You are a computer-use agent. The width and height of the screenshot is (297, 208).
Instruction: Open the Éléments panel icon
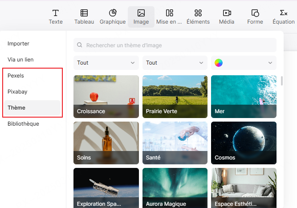tap(198, 13)
